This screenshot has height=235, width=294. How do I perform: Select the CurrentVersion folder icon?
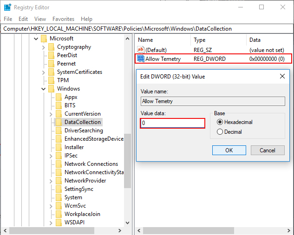point(59,114)
